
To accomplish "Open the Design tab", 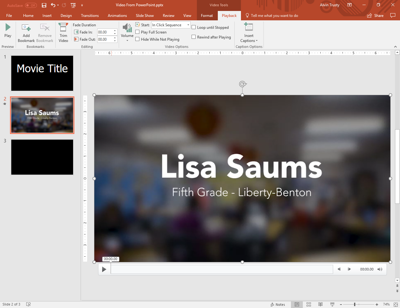I will 66,16.
